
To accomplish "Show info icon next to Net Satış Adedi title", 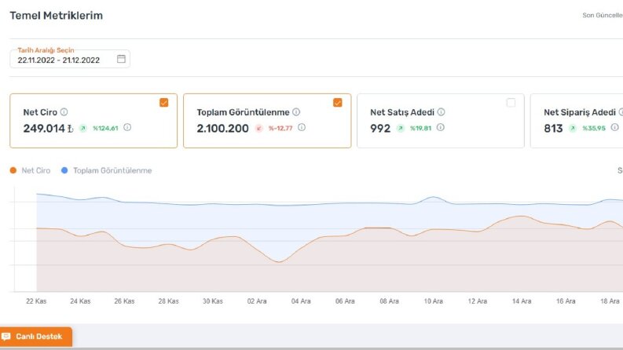I will pyautogui.click(x=441, y=112).
